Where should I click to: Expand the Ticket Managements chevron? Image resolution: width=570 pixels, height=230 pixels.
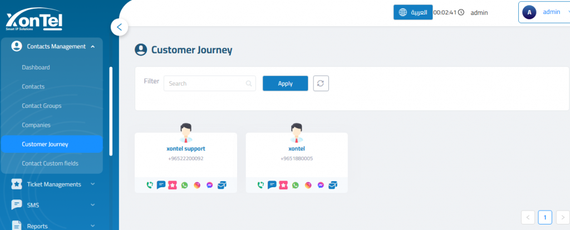tap(93, 184)
